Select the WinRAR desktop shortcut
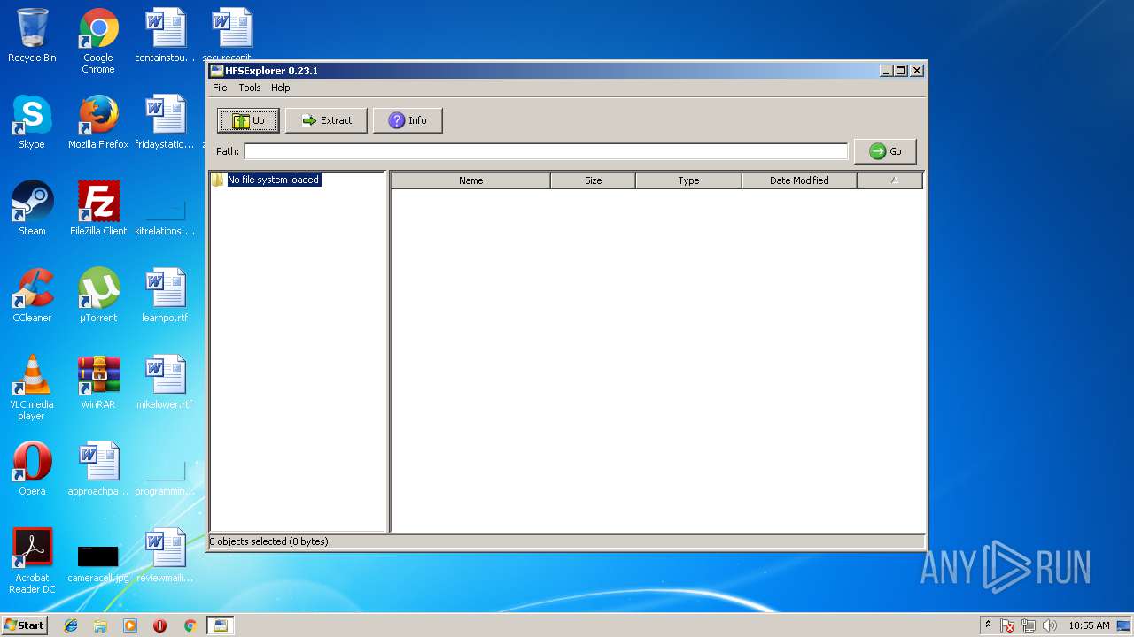The width and height of the screenshot is (1134, 637). [98, 382]
